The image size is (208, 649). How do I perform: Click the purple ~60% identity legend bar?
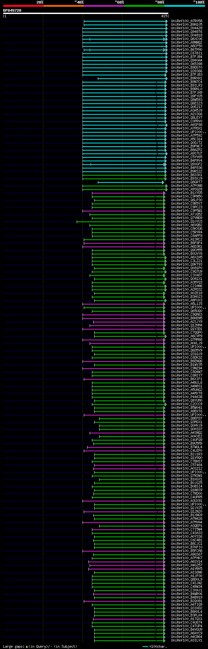[104, 6]
